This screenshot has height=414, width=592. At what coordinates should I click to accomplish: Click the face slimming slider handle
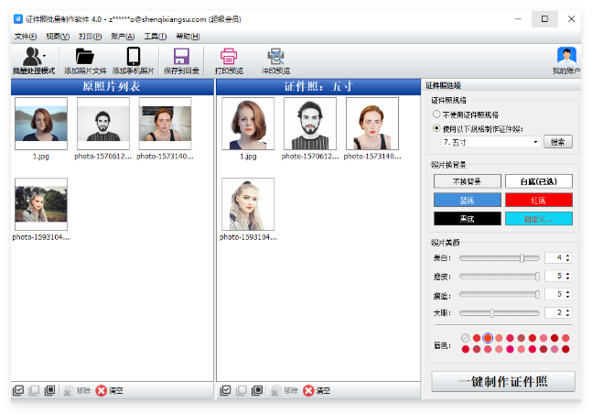point(537,295)
